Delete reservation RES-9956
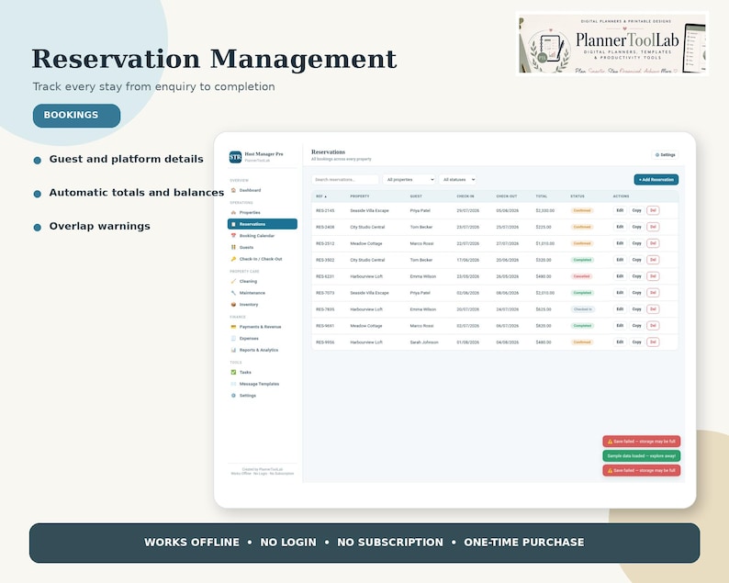The width and height of the screenshot is (729, 583). point(653,342)
